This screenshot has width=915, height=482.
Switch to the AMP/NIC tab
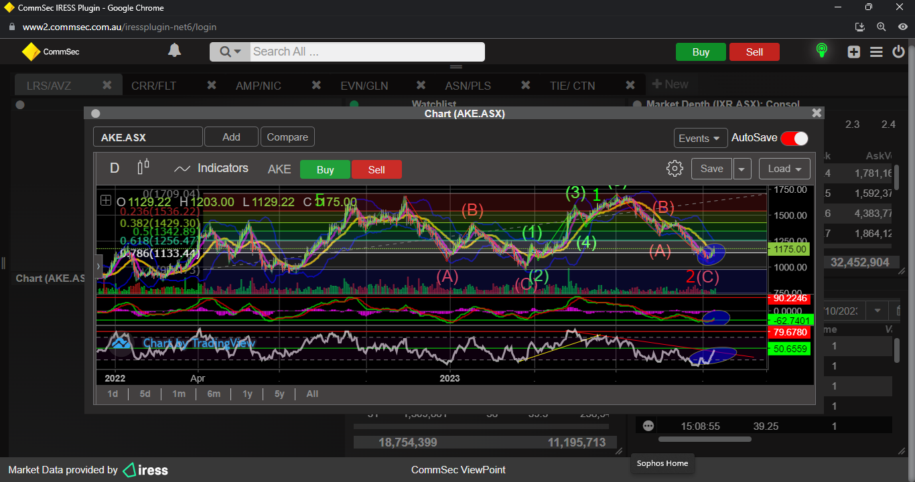[259, 86]
